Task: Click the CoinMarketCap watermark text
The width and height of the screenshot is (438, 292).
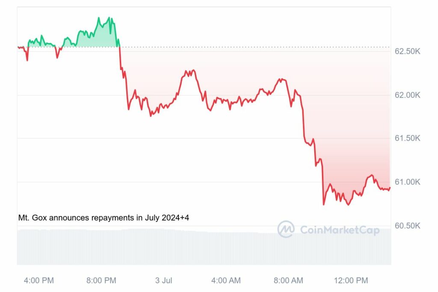Action: pyautogui.click(x=340, y=230)
